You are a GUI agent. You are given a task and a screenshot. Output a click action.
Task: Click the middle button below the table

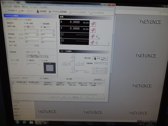point(76,97)
